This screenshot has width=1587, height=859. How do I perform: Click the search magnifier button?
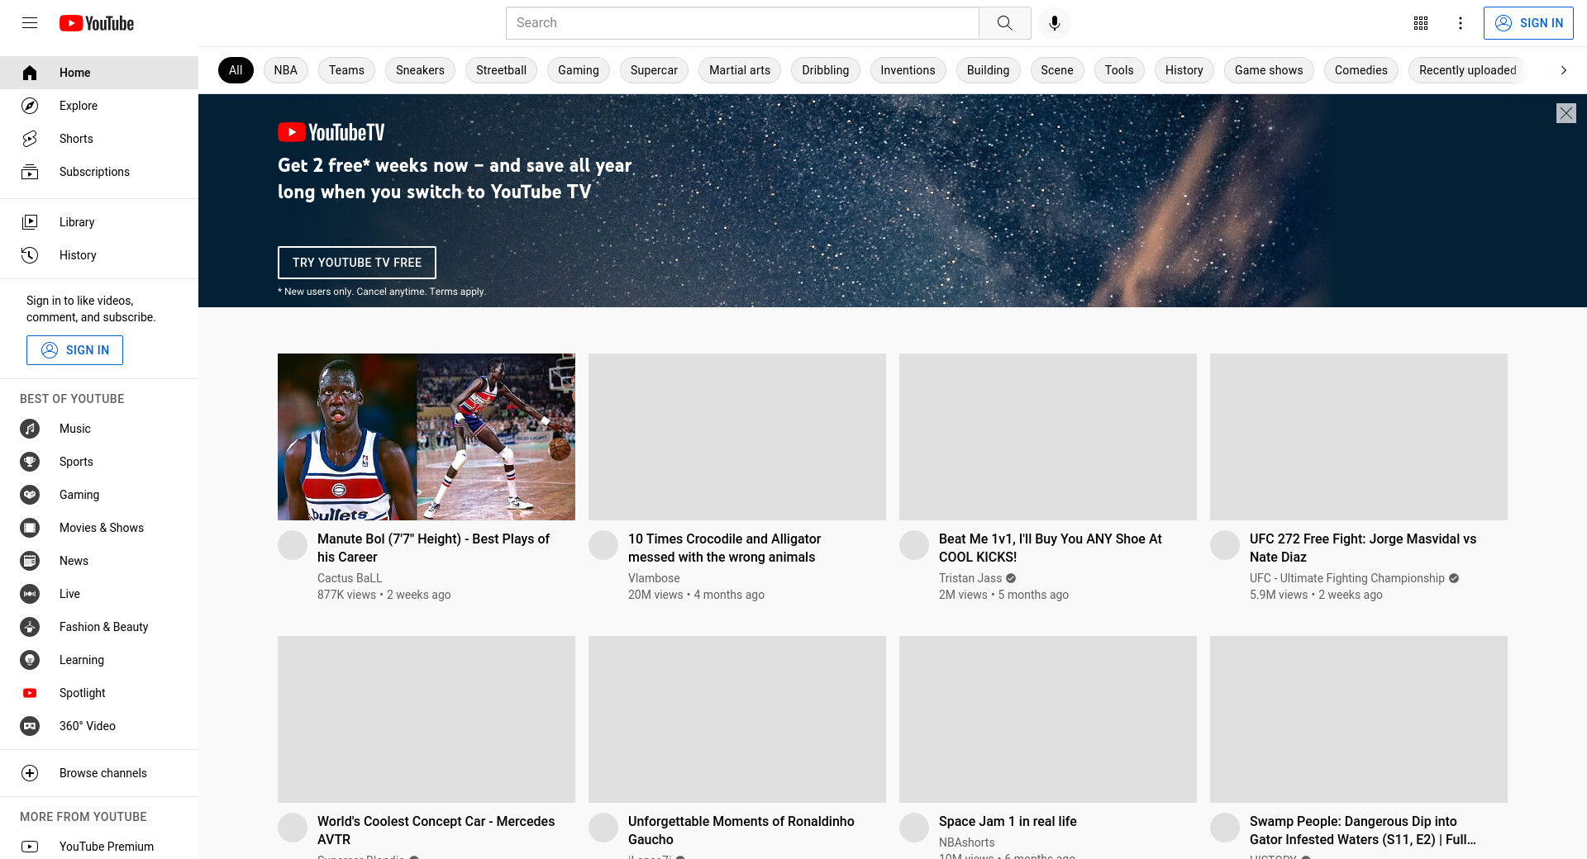[x=1005, y=23]
